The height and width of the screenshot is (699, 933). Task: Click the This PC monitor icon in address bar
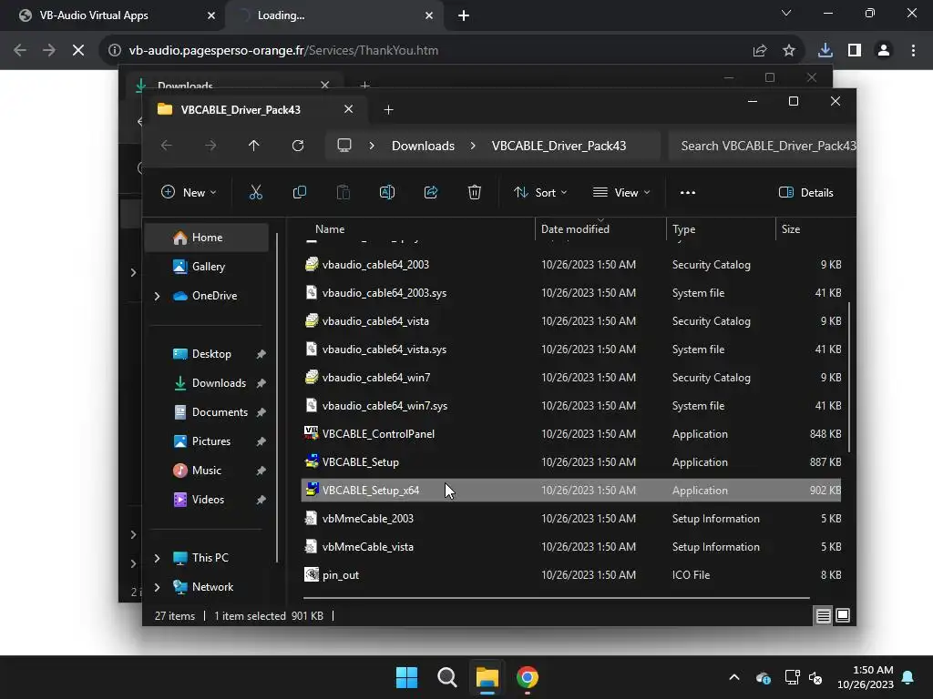(344, 145)
